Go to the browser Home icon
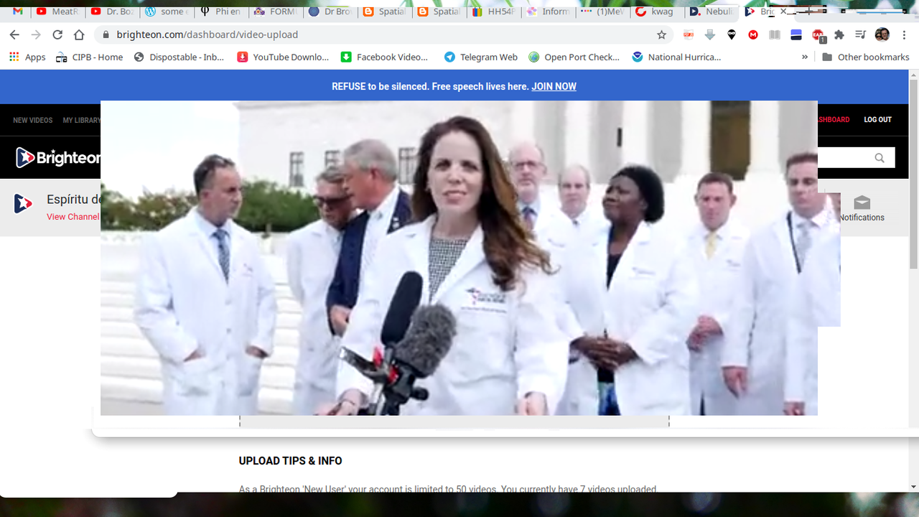Screen dimensions: 919x517 pos(79,34)
